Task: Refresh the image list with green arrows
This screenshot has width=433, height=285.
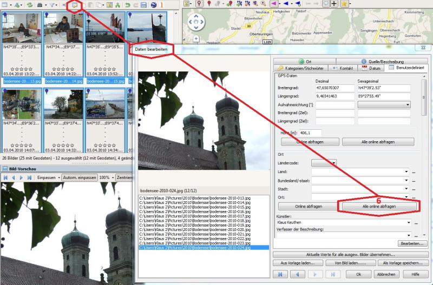Action: pyautogui.click(x=29, y=5)
